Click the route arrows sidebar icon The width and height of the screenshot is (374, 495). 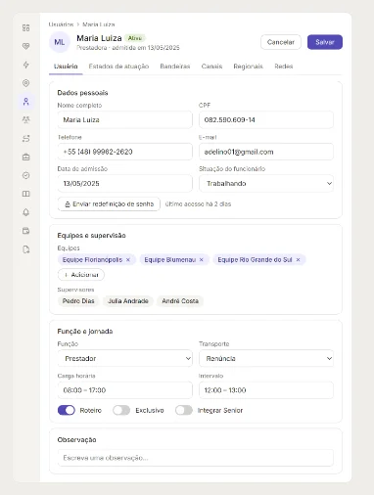point(26,139)
